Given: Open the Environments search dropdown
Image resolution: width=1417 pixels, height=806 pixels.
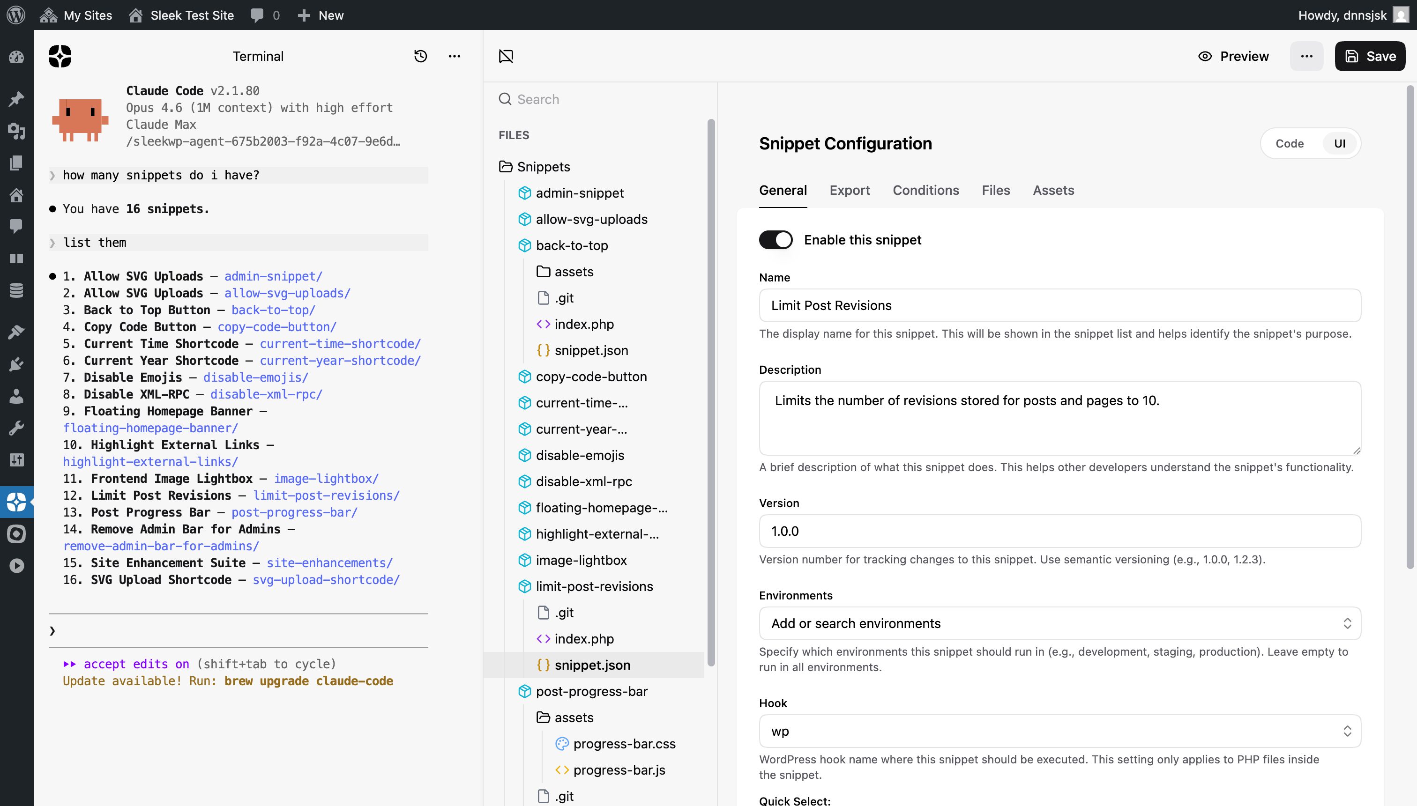Looking at the screenshot, I should [x=1059, y=623].
